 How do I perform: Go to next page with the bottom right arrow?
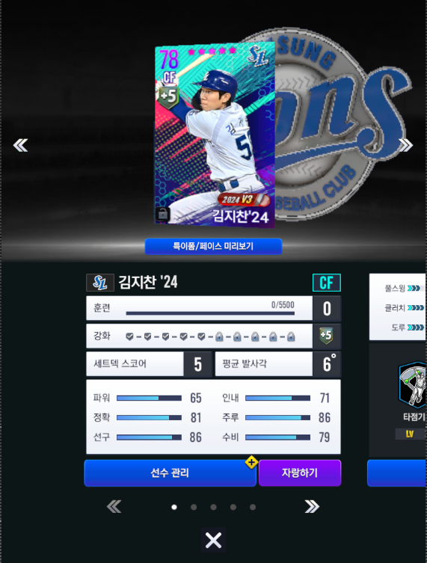pyautogui.click(x=312, y=507)
